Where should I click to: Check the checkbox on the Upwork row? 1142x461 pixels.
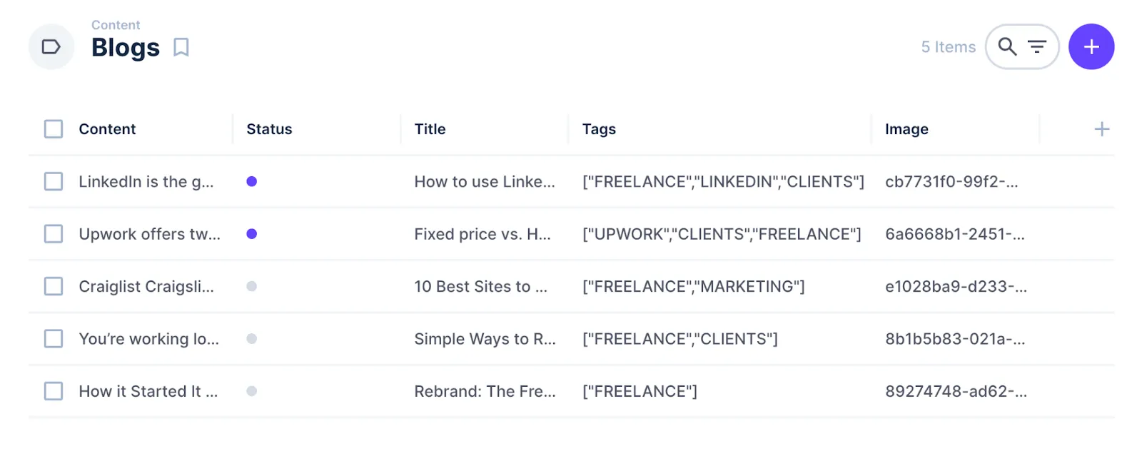(x=53, y=233)
